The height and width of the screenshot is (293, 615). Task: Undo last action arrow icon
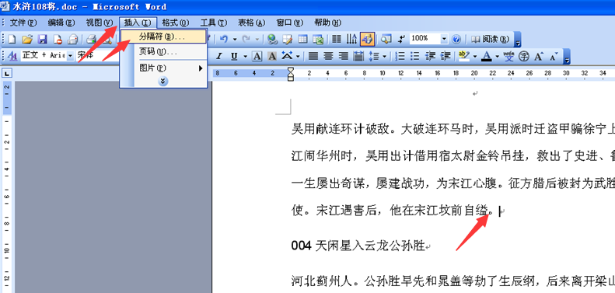click(x=224, y=39)
